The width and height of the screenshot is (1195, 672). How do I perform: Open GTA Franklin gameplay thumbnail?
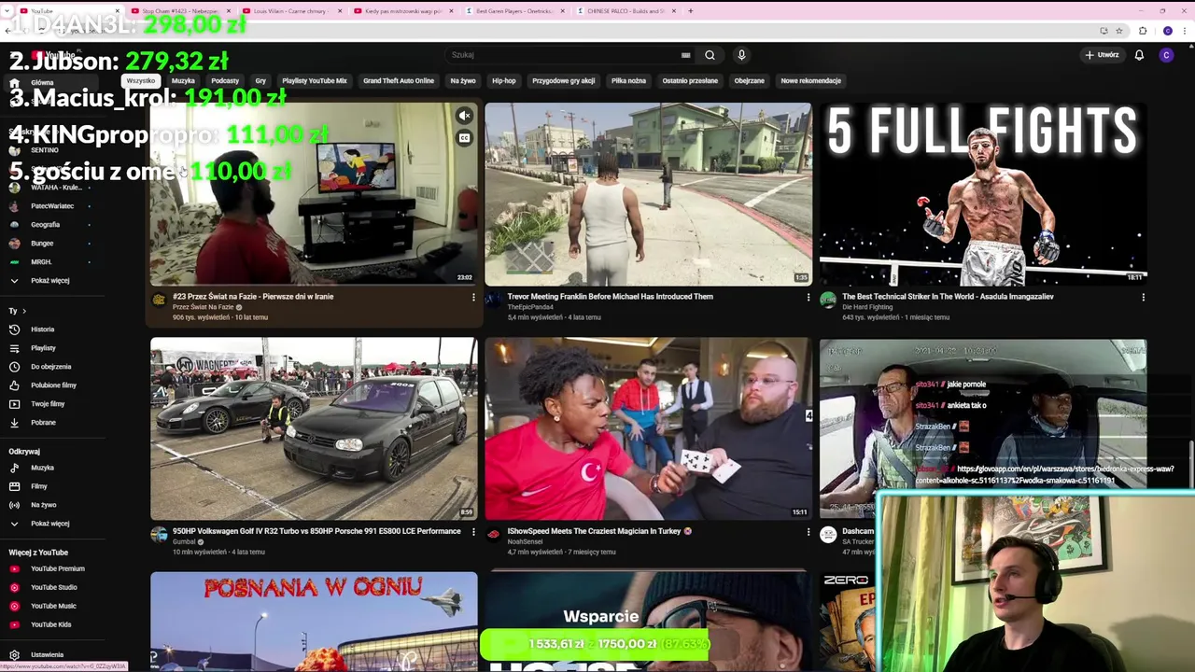[x=648, y=193]
